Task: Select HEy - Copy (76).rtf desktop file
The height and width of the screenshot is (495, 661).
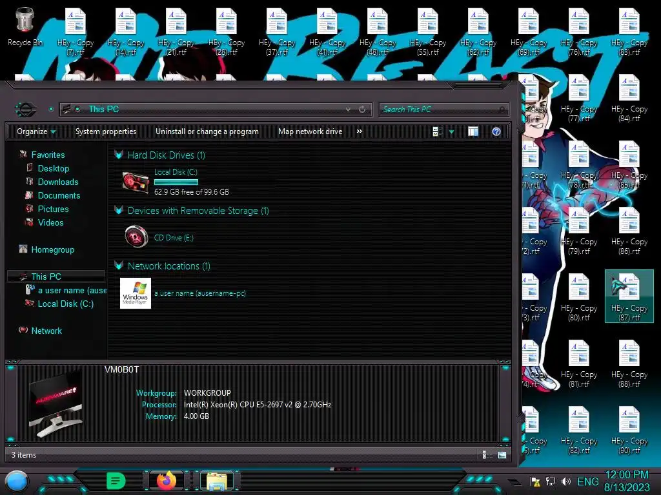Action: point(579,33)
